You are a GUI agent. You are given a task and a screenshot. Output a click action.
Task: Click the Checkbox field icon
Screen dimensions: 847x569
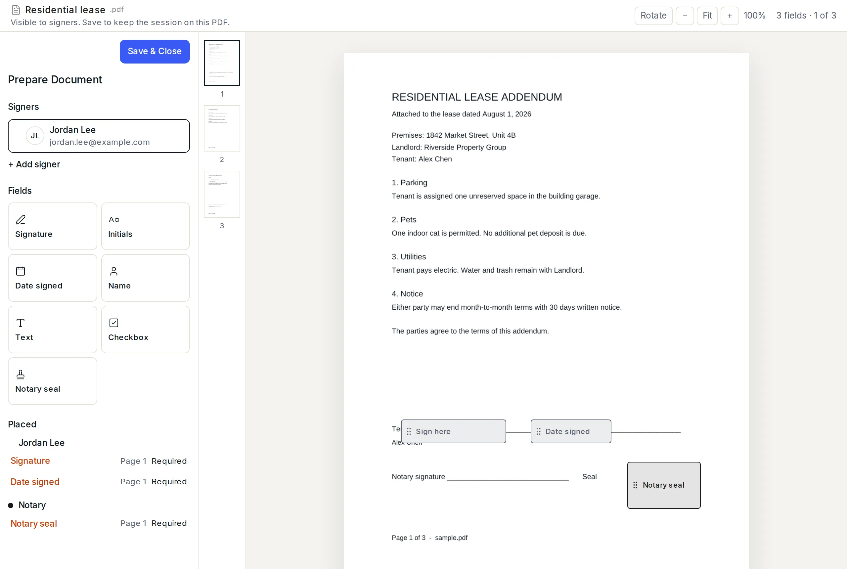point(114,323)
